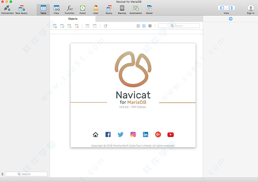
Task: Click the objects Search field
Action: [179, 26]
